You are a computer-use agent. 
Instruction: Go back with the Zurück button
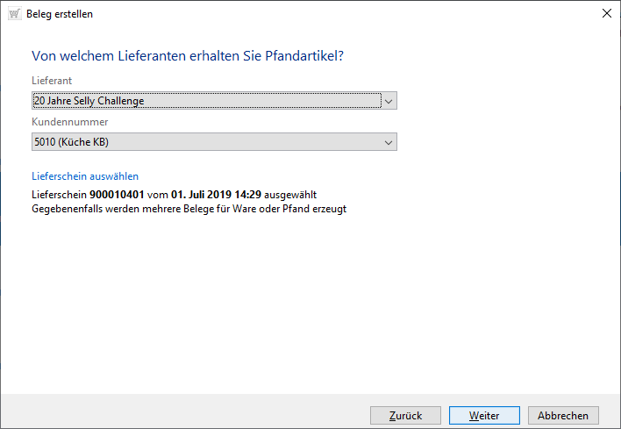(405, 416)
